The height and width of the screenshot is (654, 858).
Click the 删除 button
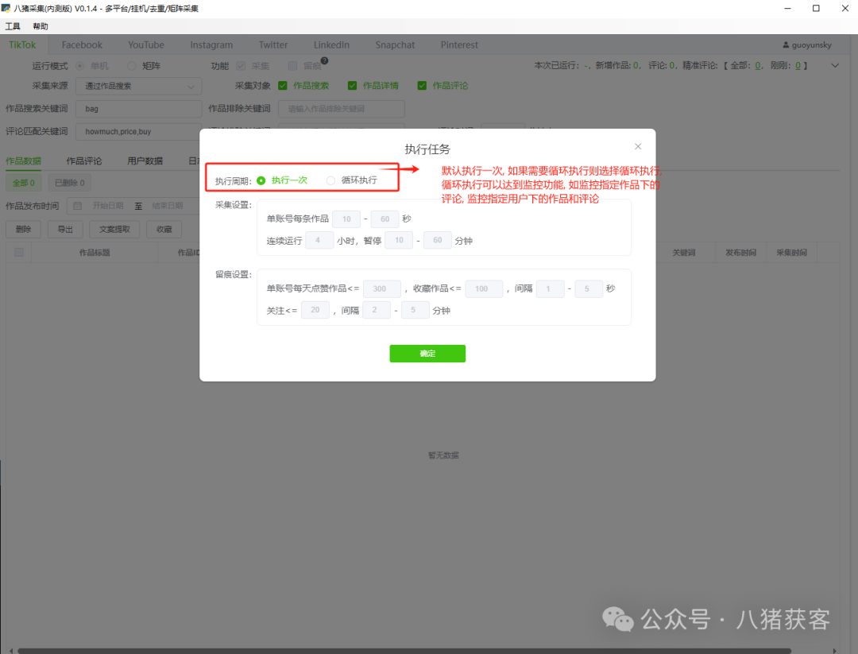[x=24, y=230]
